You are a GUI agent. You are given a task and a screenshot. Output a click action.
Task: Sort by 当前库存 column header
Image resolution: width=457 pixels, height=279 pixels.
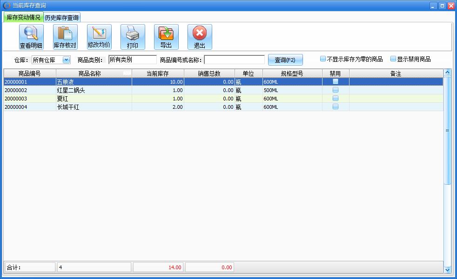tap(158, 73)
